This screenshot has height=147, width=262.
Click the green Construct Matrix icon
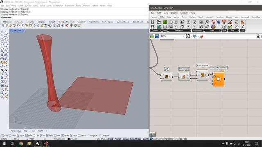point(165,22)
